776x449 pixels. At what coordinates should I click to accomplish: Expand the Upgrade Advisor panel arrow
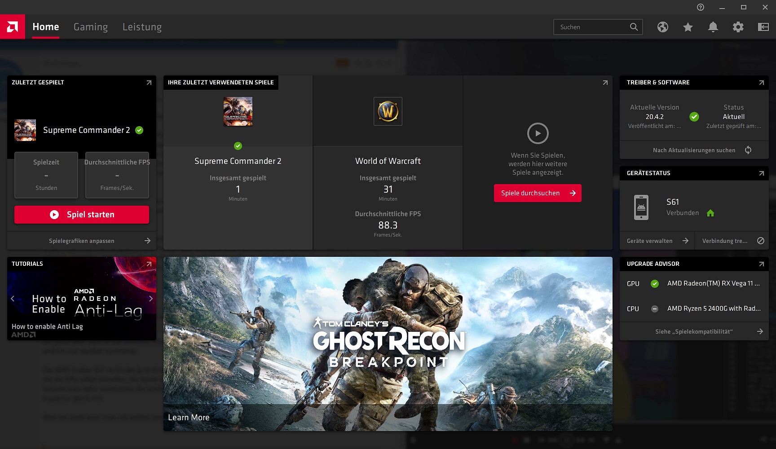[762, 264]
